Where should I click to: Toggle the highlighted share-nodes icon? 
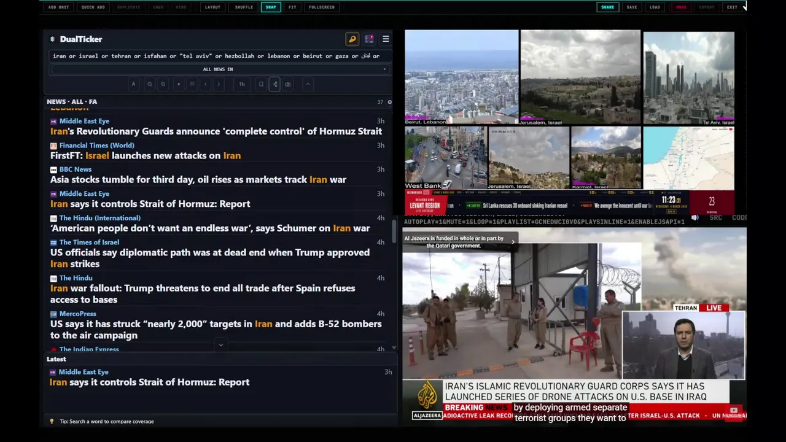click(274, 84)
